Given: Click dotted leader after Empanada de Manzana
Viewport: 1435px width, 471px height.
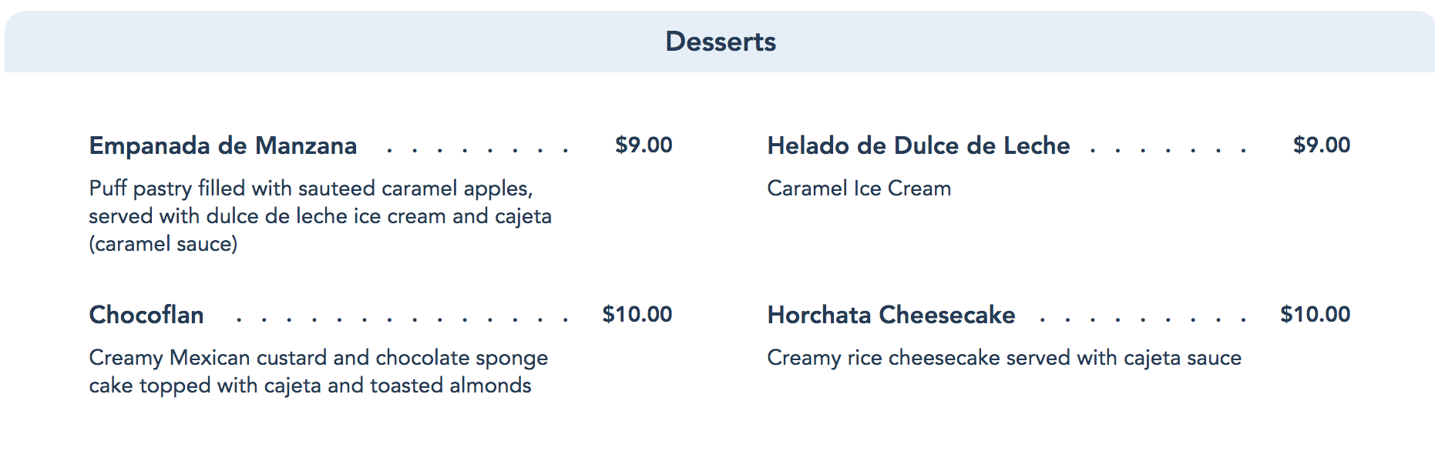Looking at the screenshot, I should (478, 149).
